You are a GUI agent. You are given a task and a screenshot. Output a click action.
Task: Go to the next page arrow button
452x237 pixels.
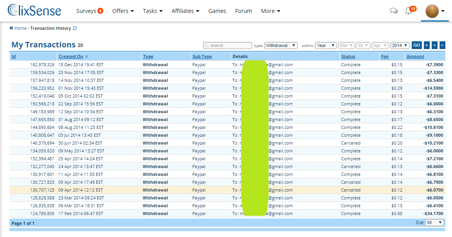(442, 45)
